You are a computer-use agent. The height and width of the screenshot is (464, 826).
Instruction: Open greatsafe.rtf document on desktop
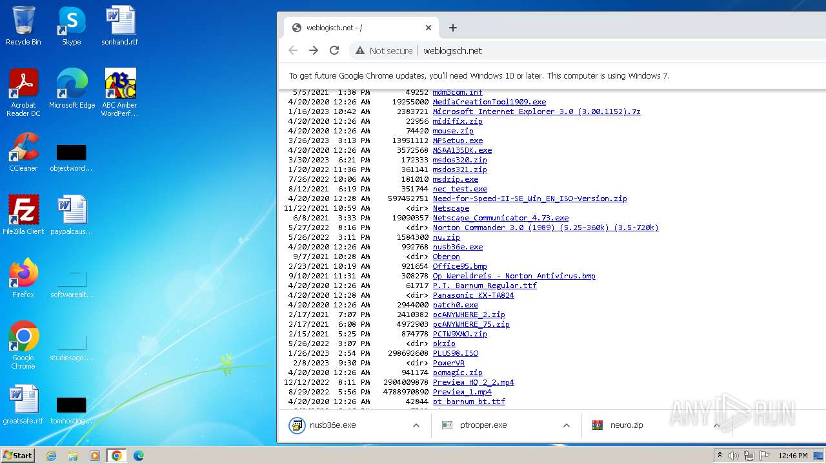(x=23, y=405)
